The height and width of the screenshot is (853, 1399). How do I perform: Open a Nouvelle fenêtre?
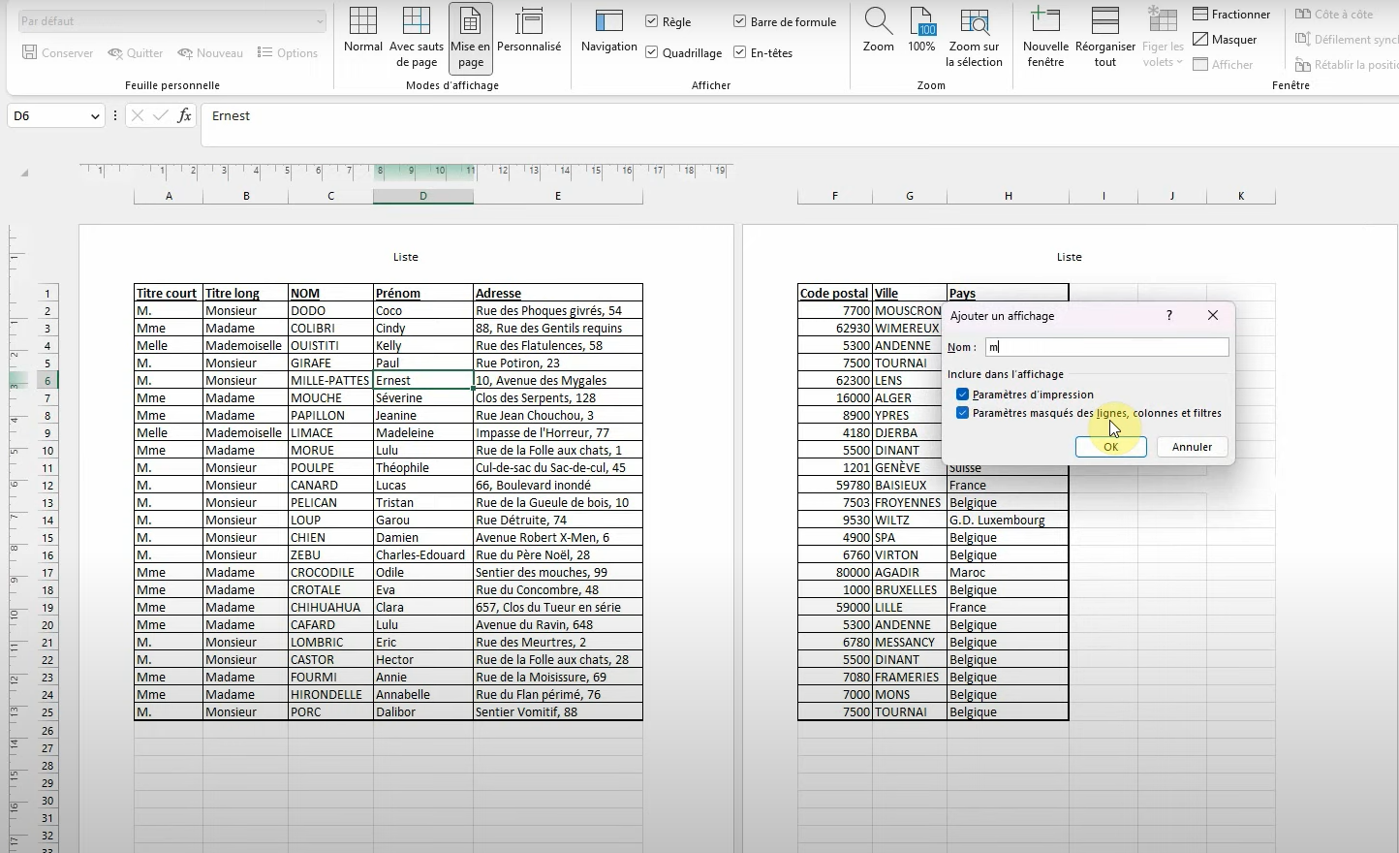(x=1045, y=38)
